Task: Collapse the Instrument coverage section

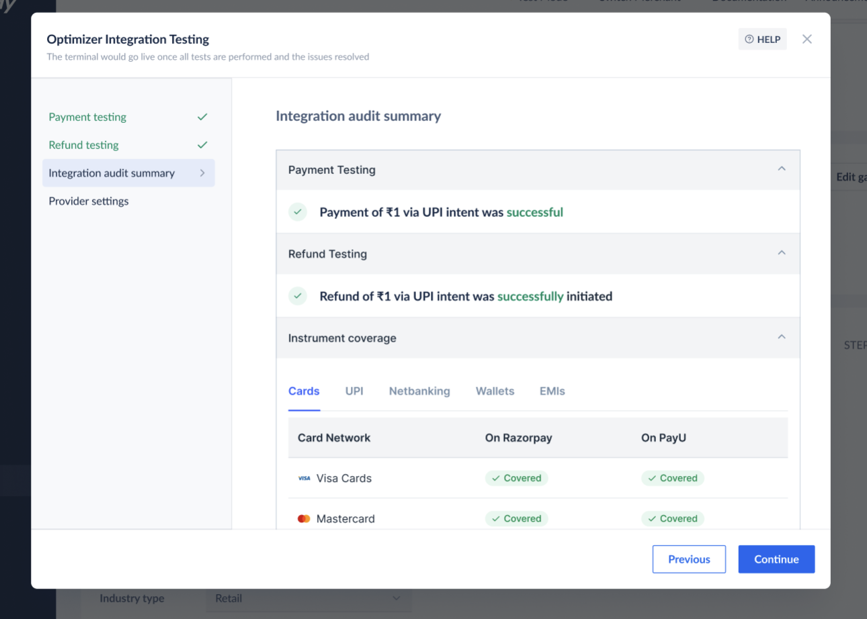Action: tap(782, 337)
